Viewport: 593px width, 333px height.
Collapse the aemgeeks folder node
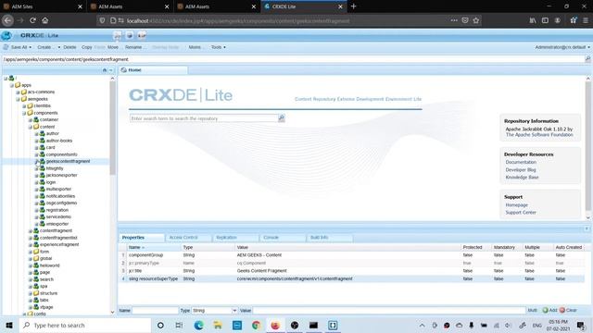click(18, 99)
